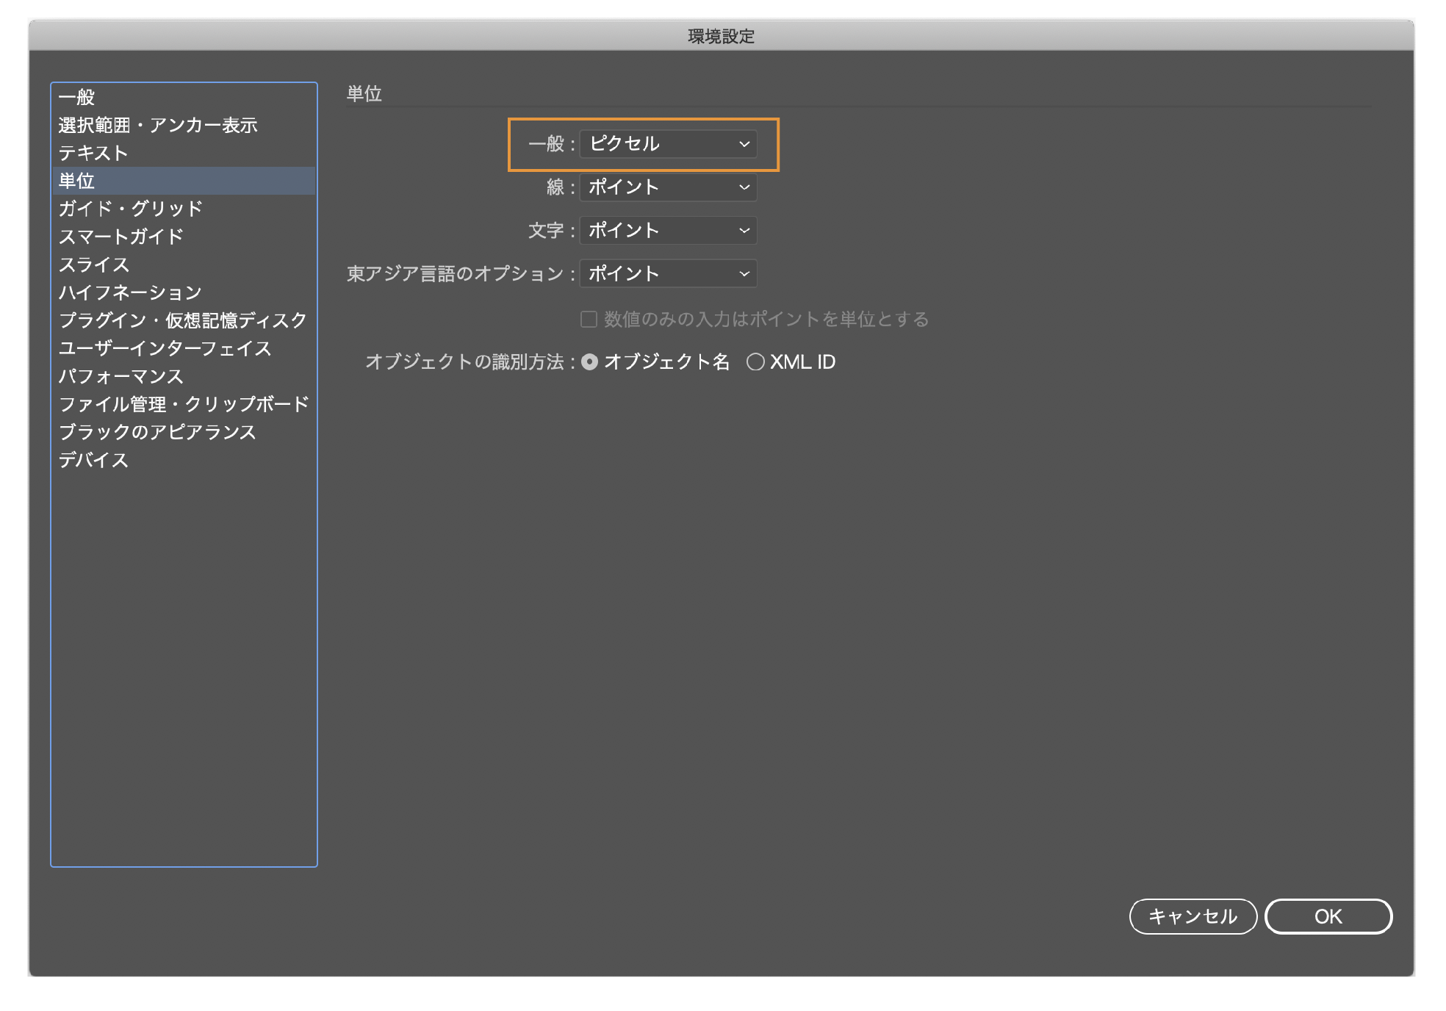Viewport: 1446px width, 1011px height.
Task: Choose スライス in the sidebar list
Action: [184, 265]
